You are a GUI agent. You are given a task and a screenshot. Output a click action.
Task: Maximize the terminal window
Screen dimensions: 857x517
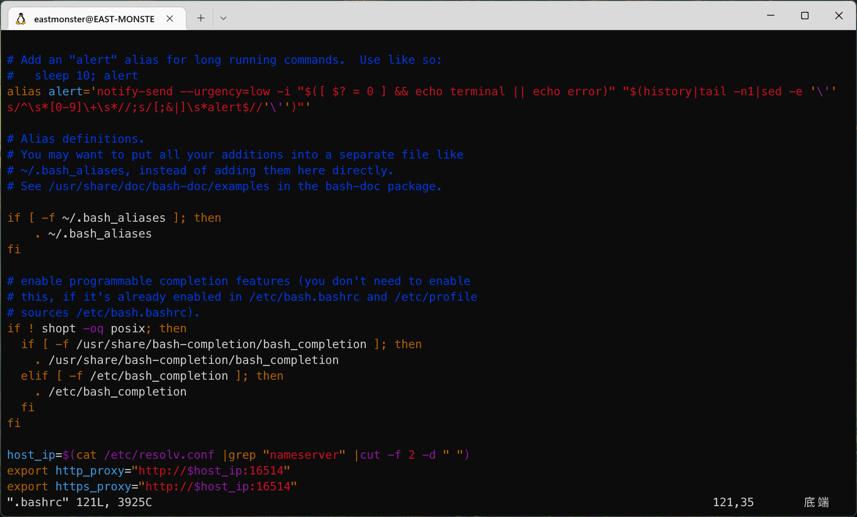click(x=805, y=15)
